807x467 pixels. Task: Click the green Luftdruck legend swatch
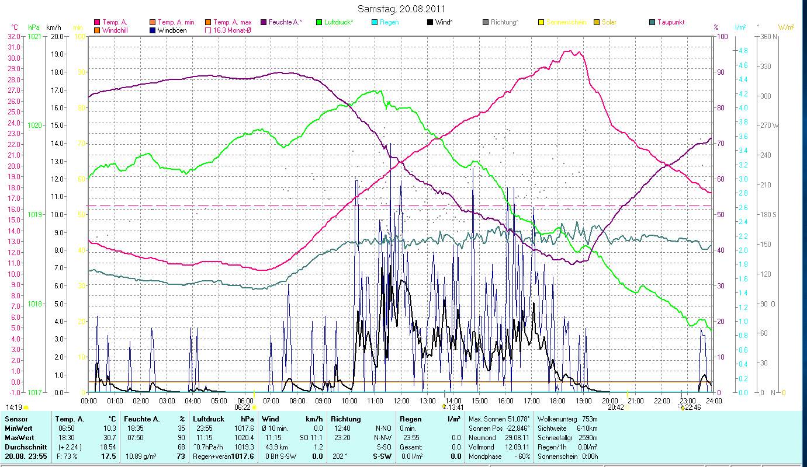click(x=319, y=23)
